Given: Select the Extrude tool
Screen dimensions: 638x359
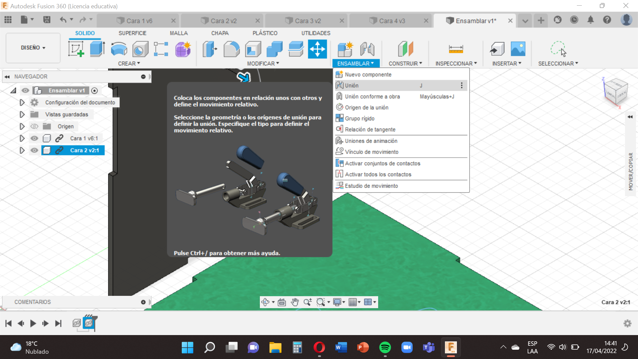Looking at the screenshot, I should [97, 49].
